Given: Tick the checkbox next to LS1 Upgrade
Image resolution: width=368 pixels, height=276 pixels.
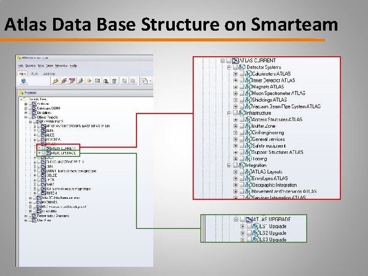Looking at the screenshot, I should (x=249, y=226).
